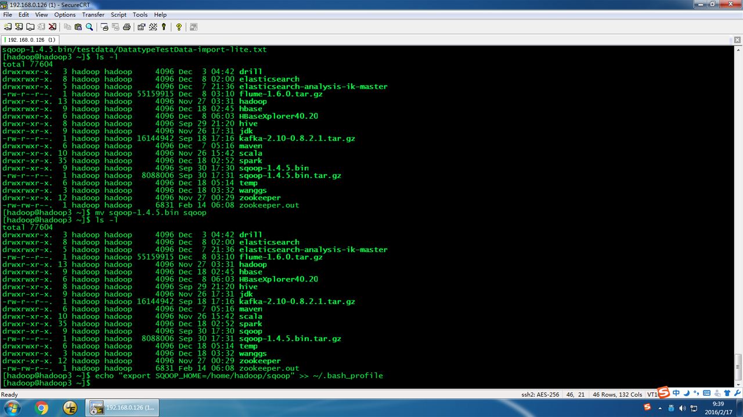This screenshot has width=743, height=417.
Task: Open Session Options toolbar icon
Action: coord(141,27)
